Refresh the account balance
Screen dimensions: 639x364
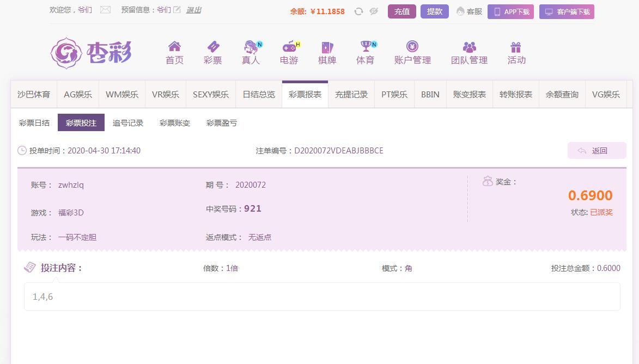pos(358,11)
